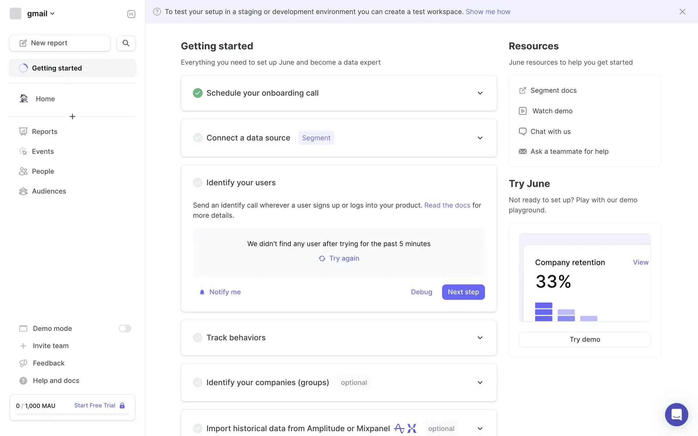Open the Read the docs link

coord(447,205)
